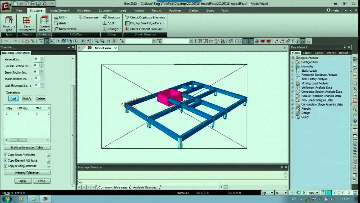Open Display Free Edge/Face dropdown

145,23
